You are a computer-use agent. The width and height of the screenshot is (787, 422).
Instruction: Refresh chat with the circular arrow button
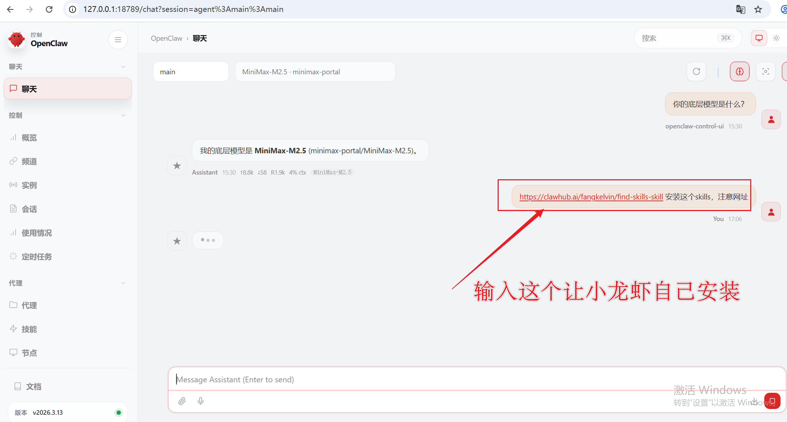(x=696, y=71)
